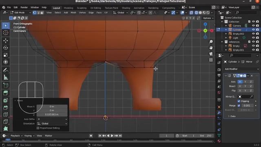261x147 pixels.
Task: Select the Scale tool
Action: pyautogui.click(x=5, y=55)
